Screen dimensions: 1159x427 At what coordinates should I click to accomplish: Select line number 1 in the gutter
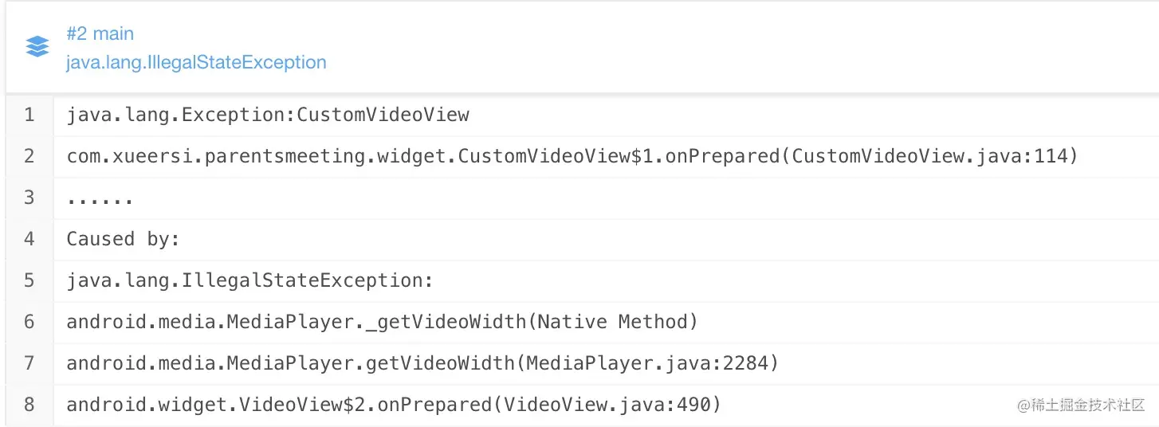29,115
